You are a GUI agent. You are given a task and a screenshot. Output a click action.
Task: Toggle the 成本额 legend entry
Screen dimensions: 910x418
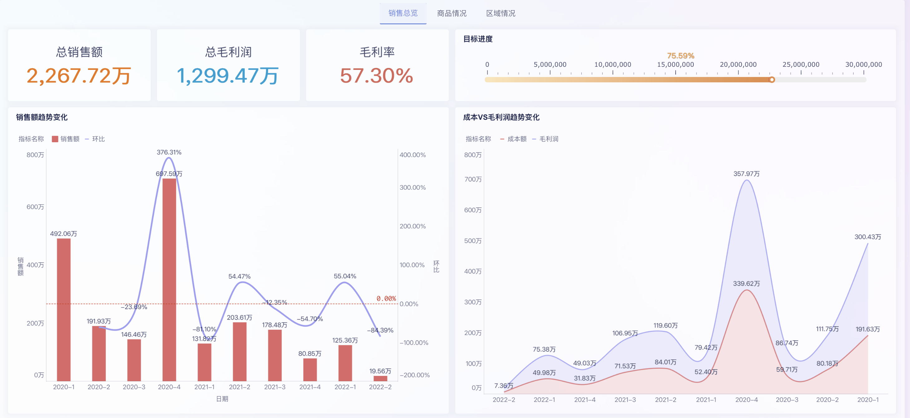click(513, 139)
